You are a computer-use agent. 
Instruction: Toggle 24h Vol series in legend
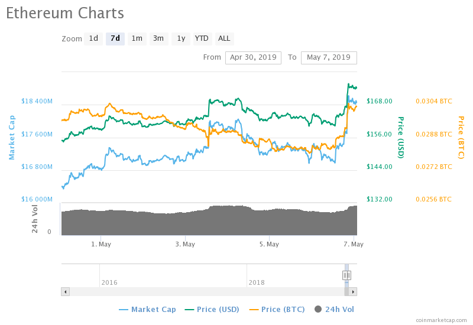click(x=335, y=309)
